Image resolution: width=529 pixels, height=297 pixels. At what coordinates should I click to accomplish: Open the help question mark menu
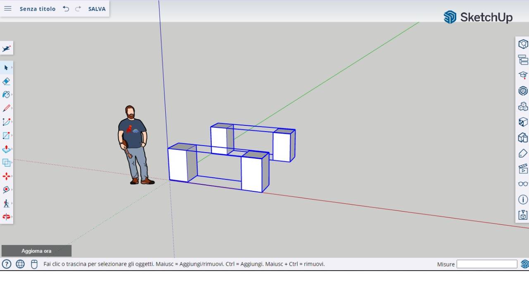[x=7, y=264]
